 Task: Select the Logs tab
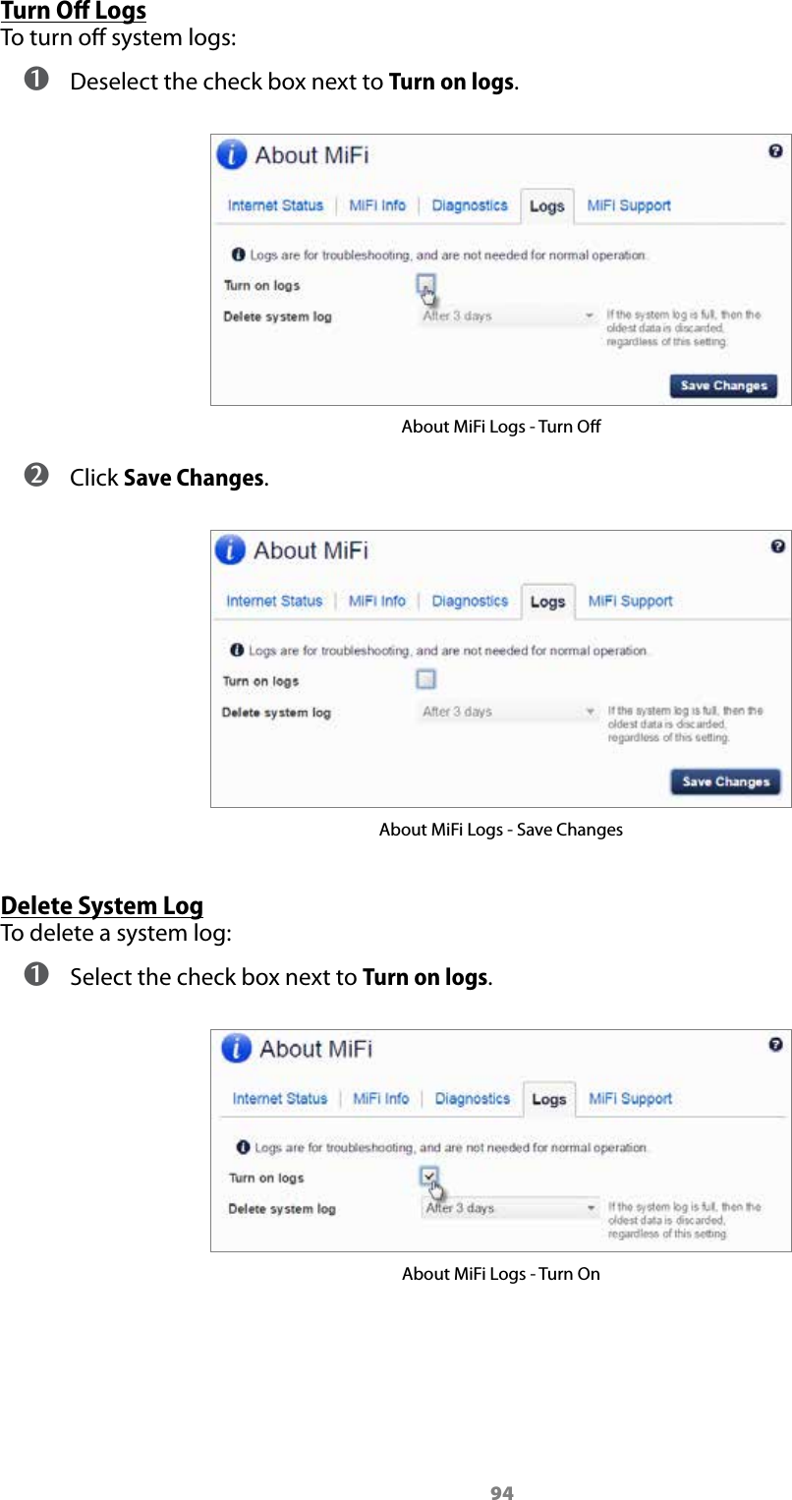click(x=546, y=205)
